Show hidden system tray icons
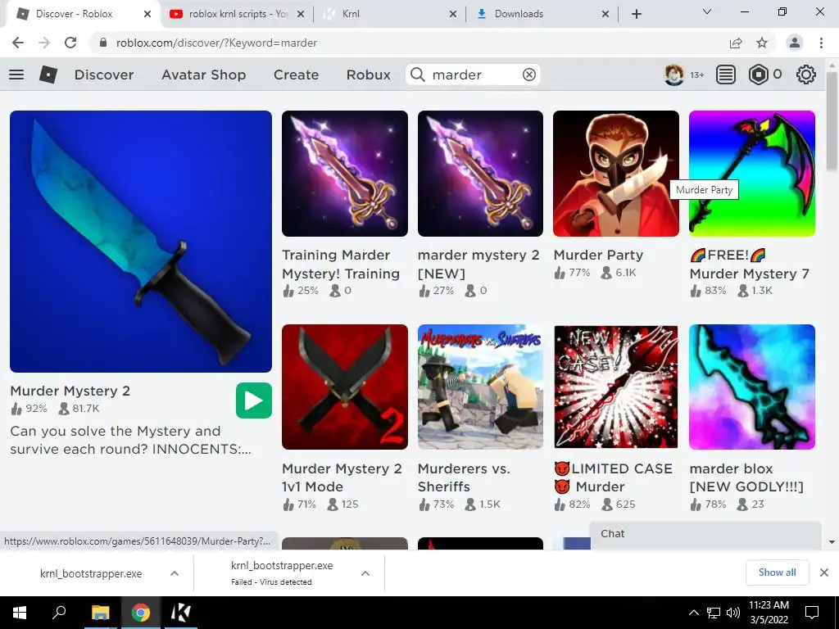 pos(693,613)
